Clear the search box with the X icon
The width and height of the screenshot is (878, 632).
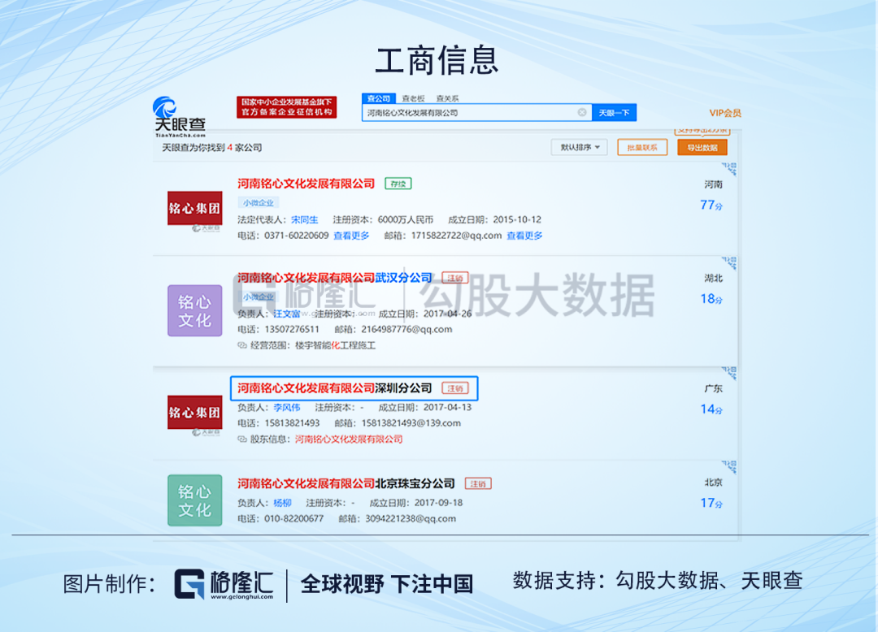click(x=582, y=112)
